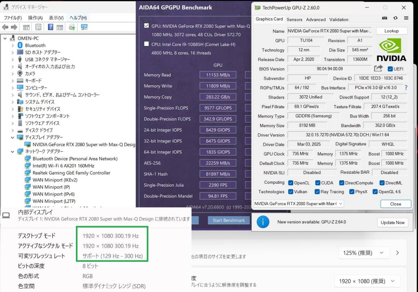The image size is (418, 292).
Task: Click the GPU-Z refresh icon
Action: 395,18
